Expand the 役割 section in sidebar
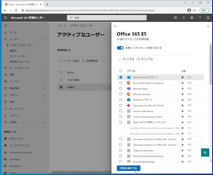213x175 pixels. click(x=45, y=75)
